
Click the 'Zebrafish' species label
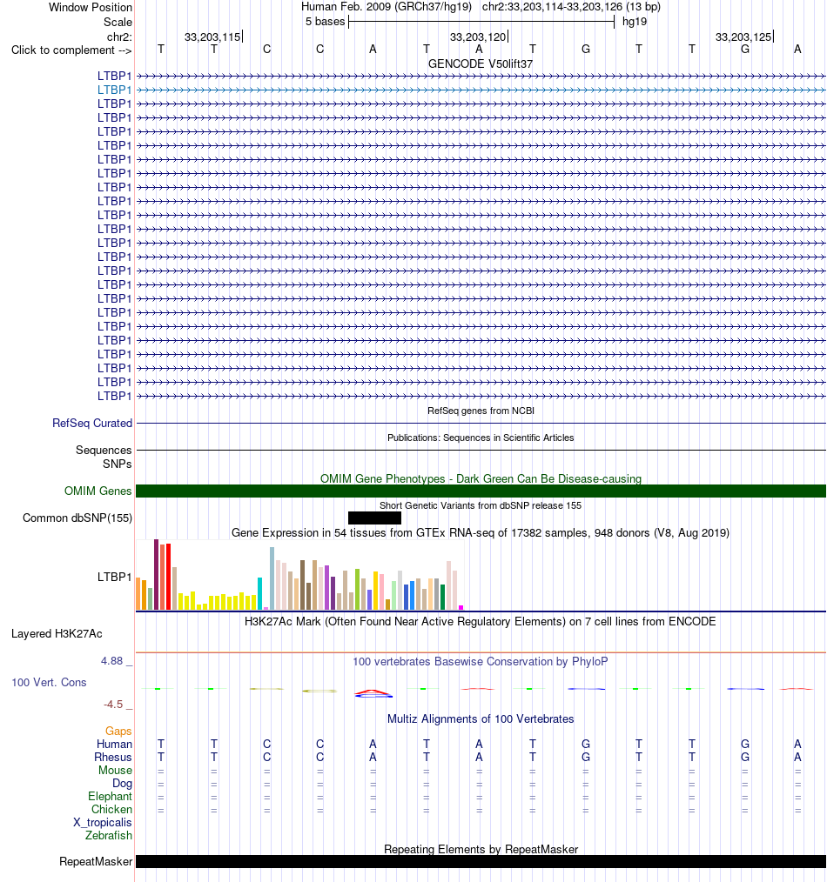(109, 835)
